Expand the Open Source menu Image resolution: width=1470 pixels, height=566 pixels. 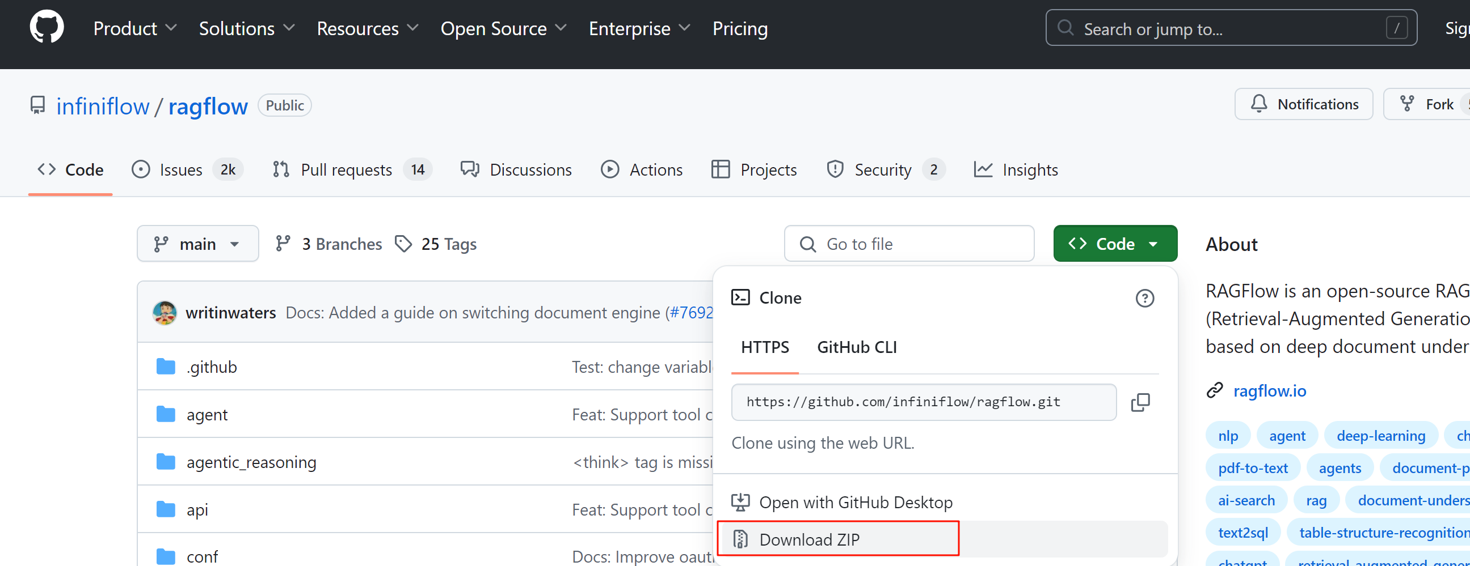click(x=503, y=28)
